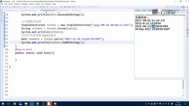This screenshot has width=189, height=106.
Task: Expand the Run dropdown arrow
Action: (67, 7)
